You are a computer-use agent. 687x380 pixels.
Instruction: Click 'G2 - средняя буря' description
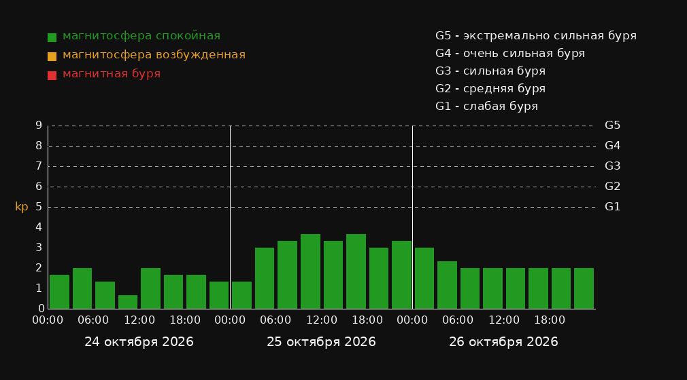tap(490, 89)
